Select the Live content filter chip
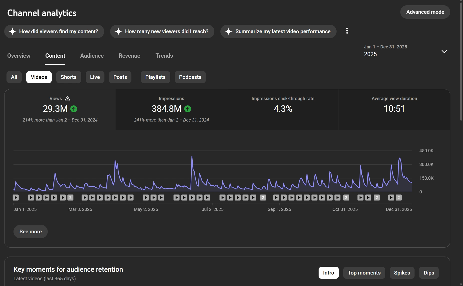The width and height of the screenshot is (463, 286). [x=95, y=77]
